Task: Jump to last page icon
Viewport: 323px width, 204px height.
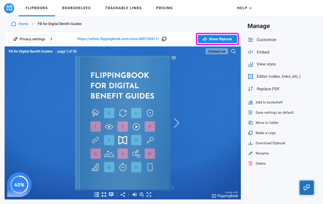Action: (173, 187)
